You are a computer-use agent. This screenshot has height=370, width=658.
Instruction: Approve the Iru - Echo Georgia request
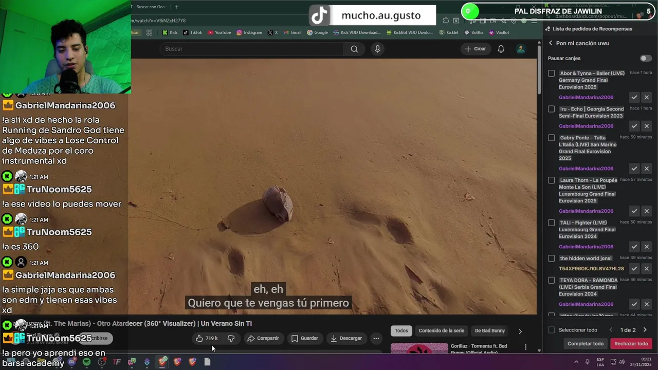click(x=634, y=126)
